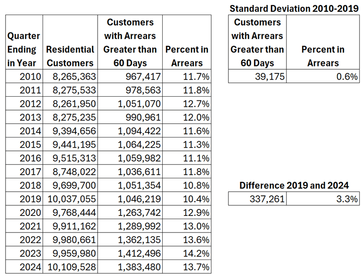The height and width of the screenshot is (276, 364).
Task: Select the 14.2% cell in the 2023 row
Action: 187,254
